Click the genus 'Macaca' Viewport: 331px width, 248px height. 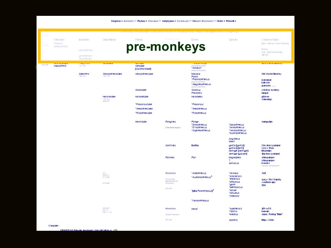pos(196,74)
